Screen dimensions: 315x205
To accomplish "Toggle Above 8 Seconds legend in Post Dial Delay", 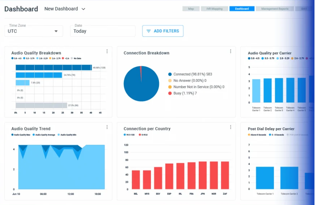I will click(x=257, y=135).
